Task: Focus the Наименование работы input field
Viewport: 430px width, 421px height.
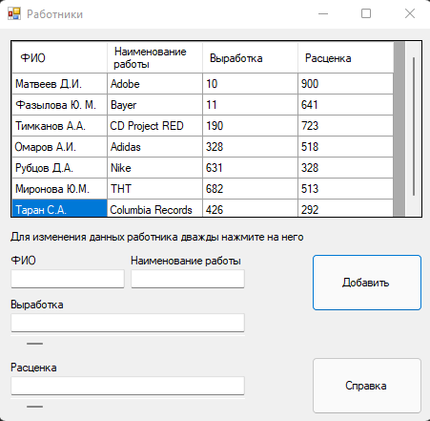Action: click(188, 279)
